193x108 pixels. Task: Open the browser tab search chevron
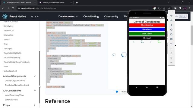169,2
